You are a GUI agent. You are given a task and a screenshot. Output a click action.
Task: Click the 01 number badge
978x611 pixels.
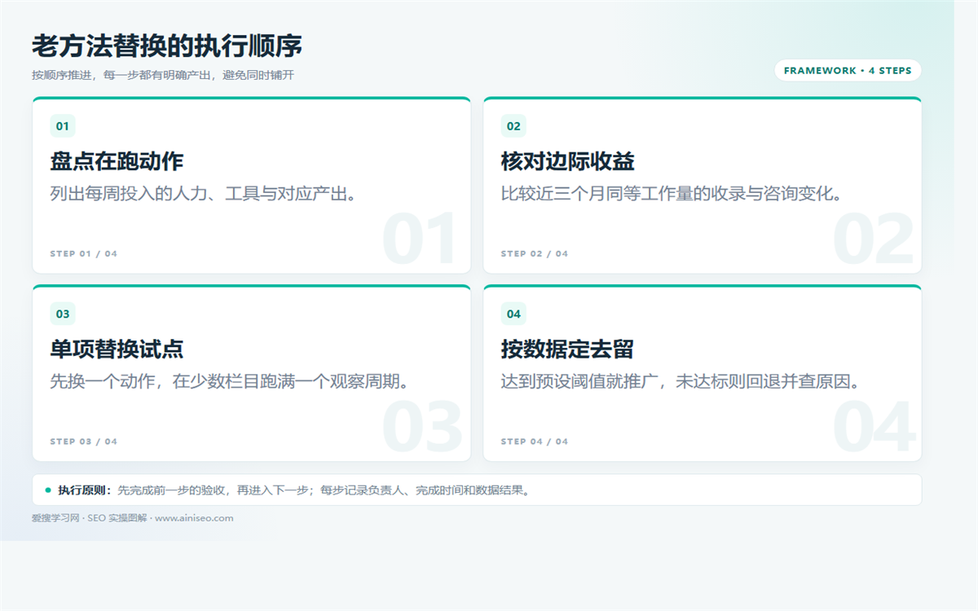coord(63,126)
